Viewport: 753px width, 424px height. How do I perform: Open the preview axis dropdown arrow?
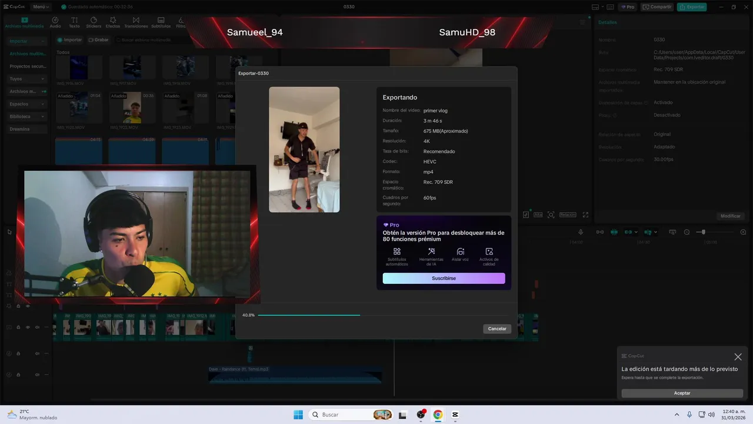656,232
